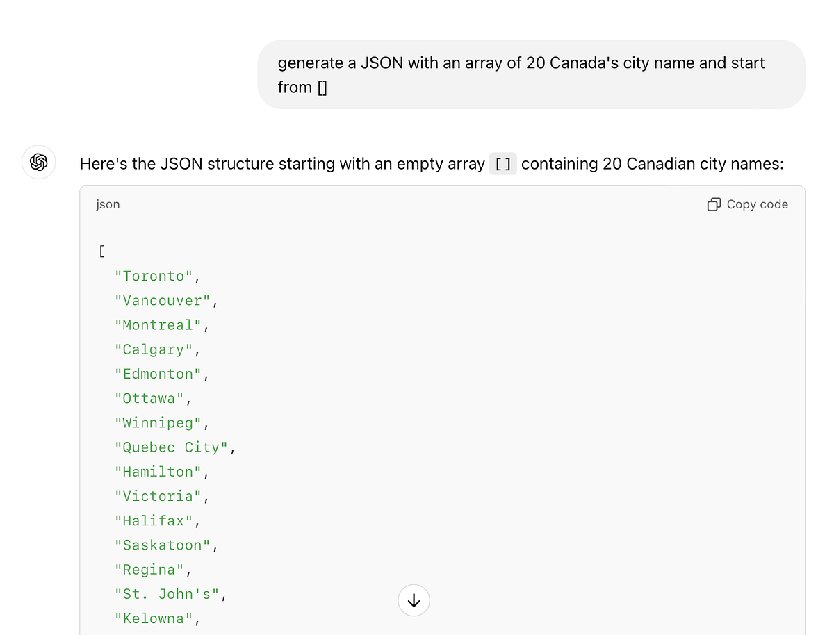This screenshot has width=834, height=635.
Task: Click the inline code snippet showing []
Action: [502, 163]
